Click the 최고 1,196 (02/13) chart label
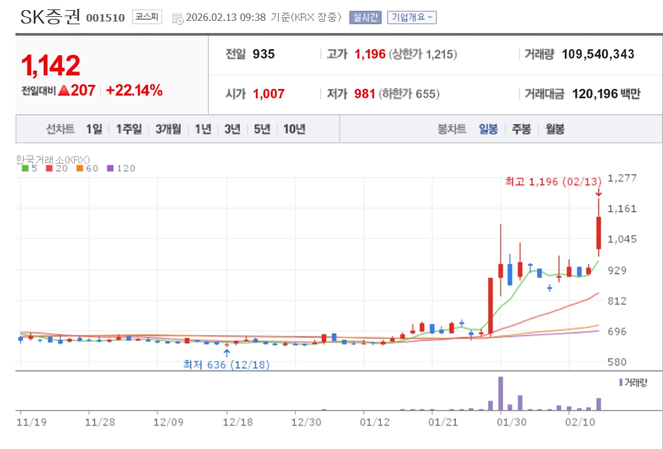 (x=553, y=182)
